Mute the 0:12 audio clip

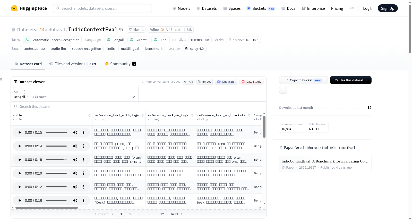click(75, 187)
